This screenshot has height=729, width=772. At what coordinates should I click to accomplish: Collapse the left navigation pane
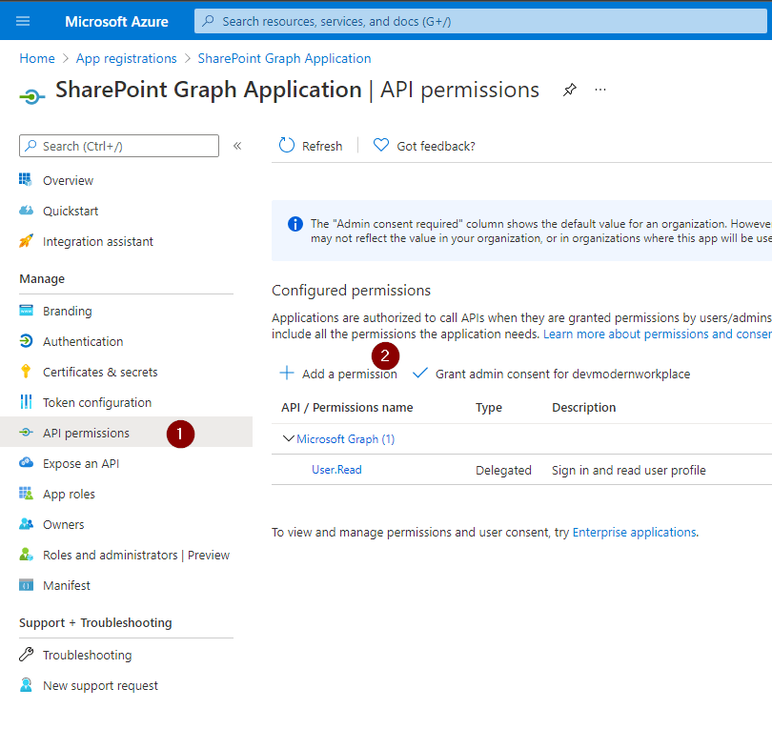(237, 146)
